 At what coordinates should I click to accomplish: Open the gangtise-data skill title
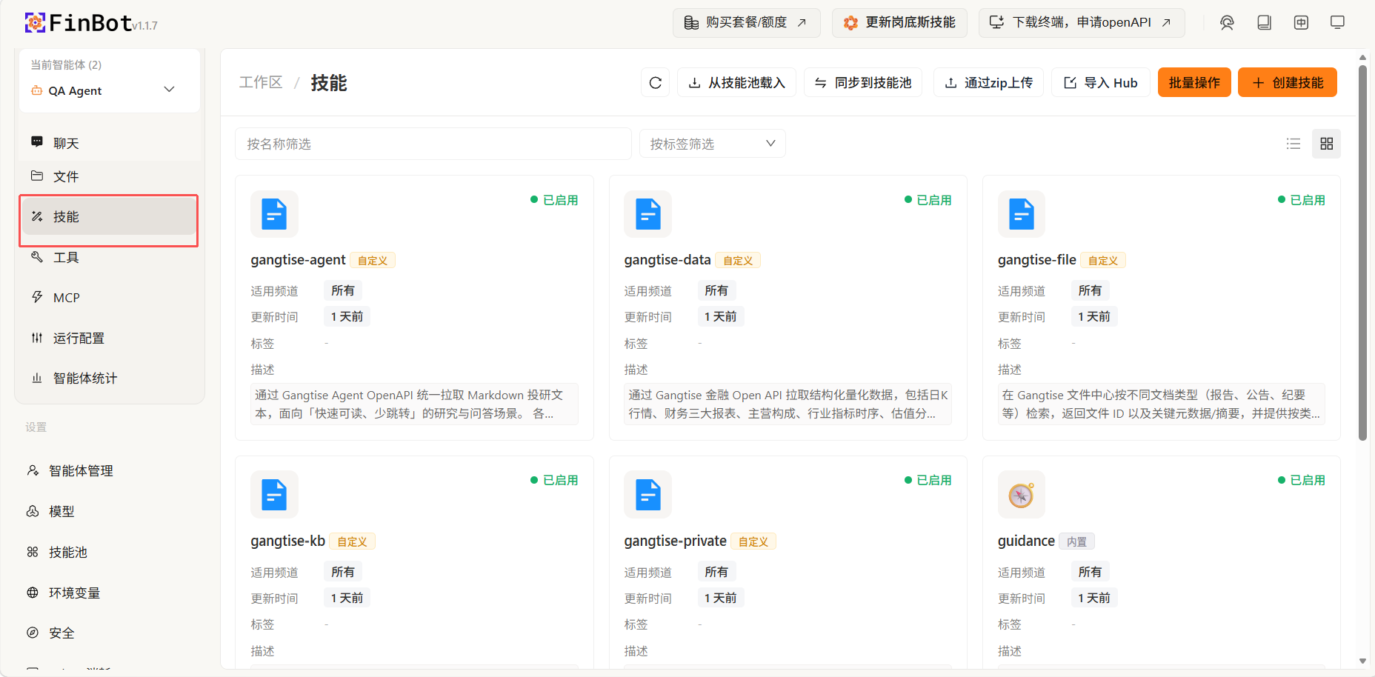click(x=667, y=260)
